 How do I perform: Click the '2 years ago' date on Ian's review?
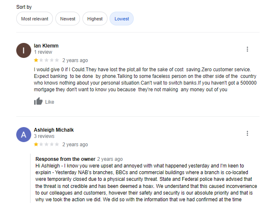click(75, 60)
